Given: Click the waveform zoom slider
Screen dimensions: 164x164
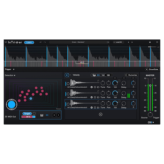Looking at the screenshot, I should tap(152, 47).
